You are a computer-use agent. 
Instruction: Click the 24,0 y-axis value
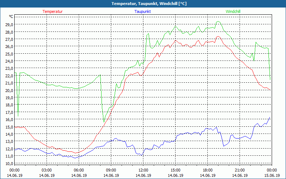[x=9, y=61]
